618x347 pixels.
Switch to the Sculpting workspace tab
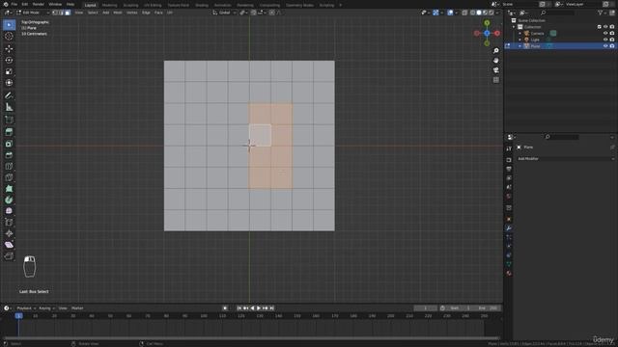(x=130, y=5)
